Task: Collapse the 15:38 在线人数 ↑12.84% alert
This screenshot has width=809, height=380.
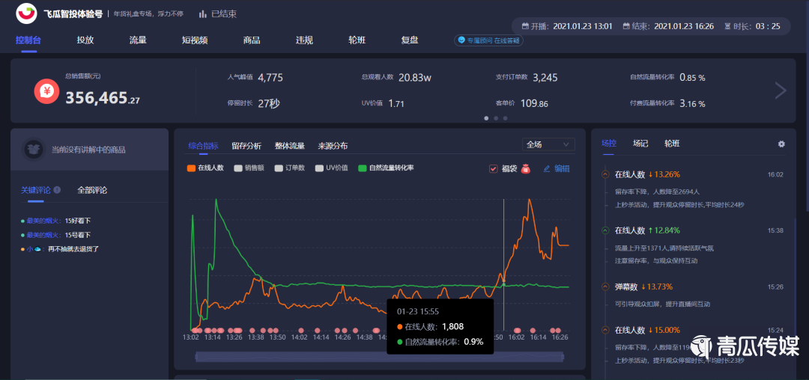Action: pos(605,230)
